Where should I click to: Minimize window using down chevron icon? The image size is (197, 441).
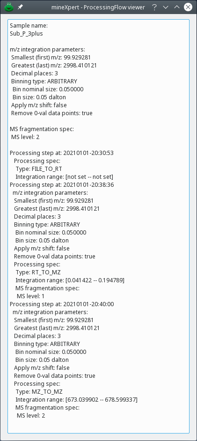(x=166, y=7)
